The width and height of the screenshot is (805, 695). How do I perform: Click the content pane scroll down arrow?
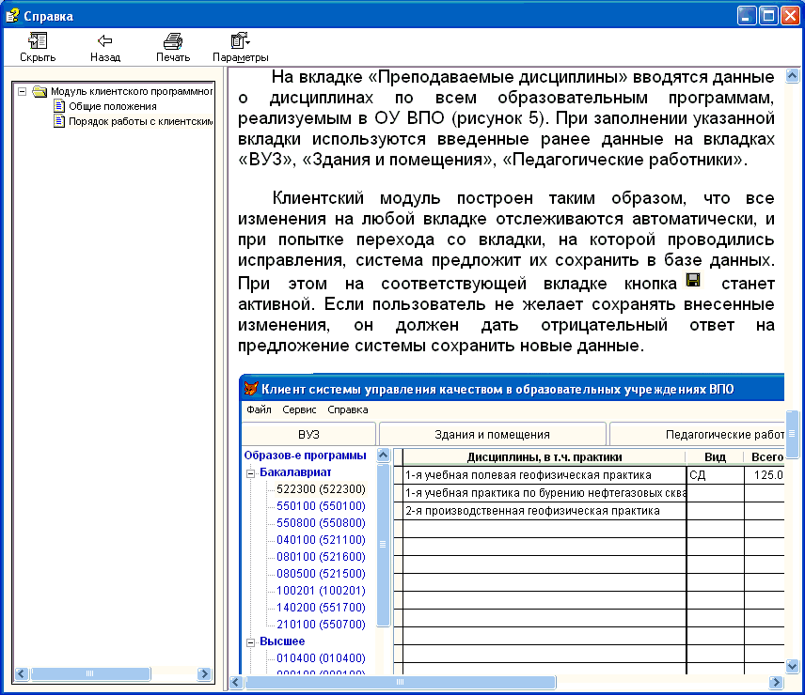792,666
